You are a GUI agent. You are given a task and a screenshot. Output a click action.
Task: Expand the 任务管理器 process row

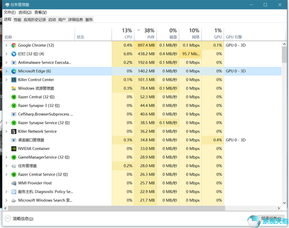coord(6,166)
